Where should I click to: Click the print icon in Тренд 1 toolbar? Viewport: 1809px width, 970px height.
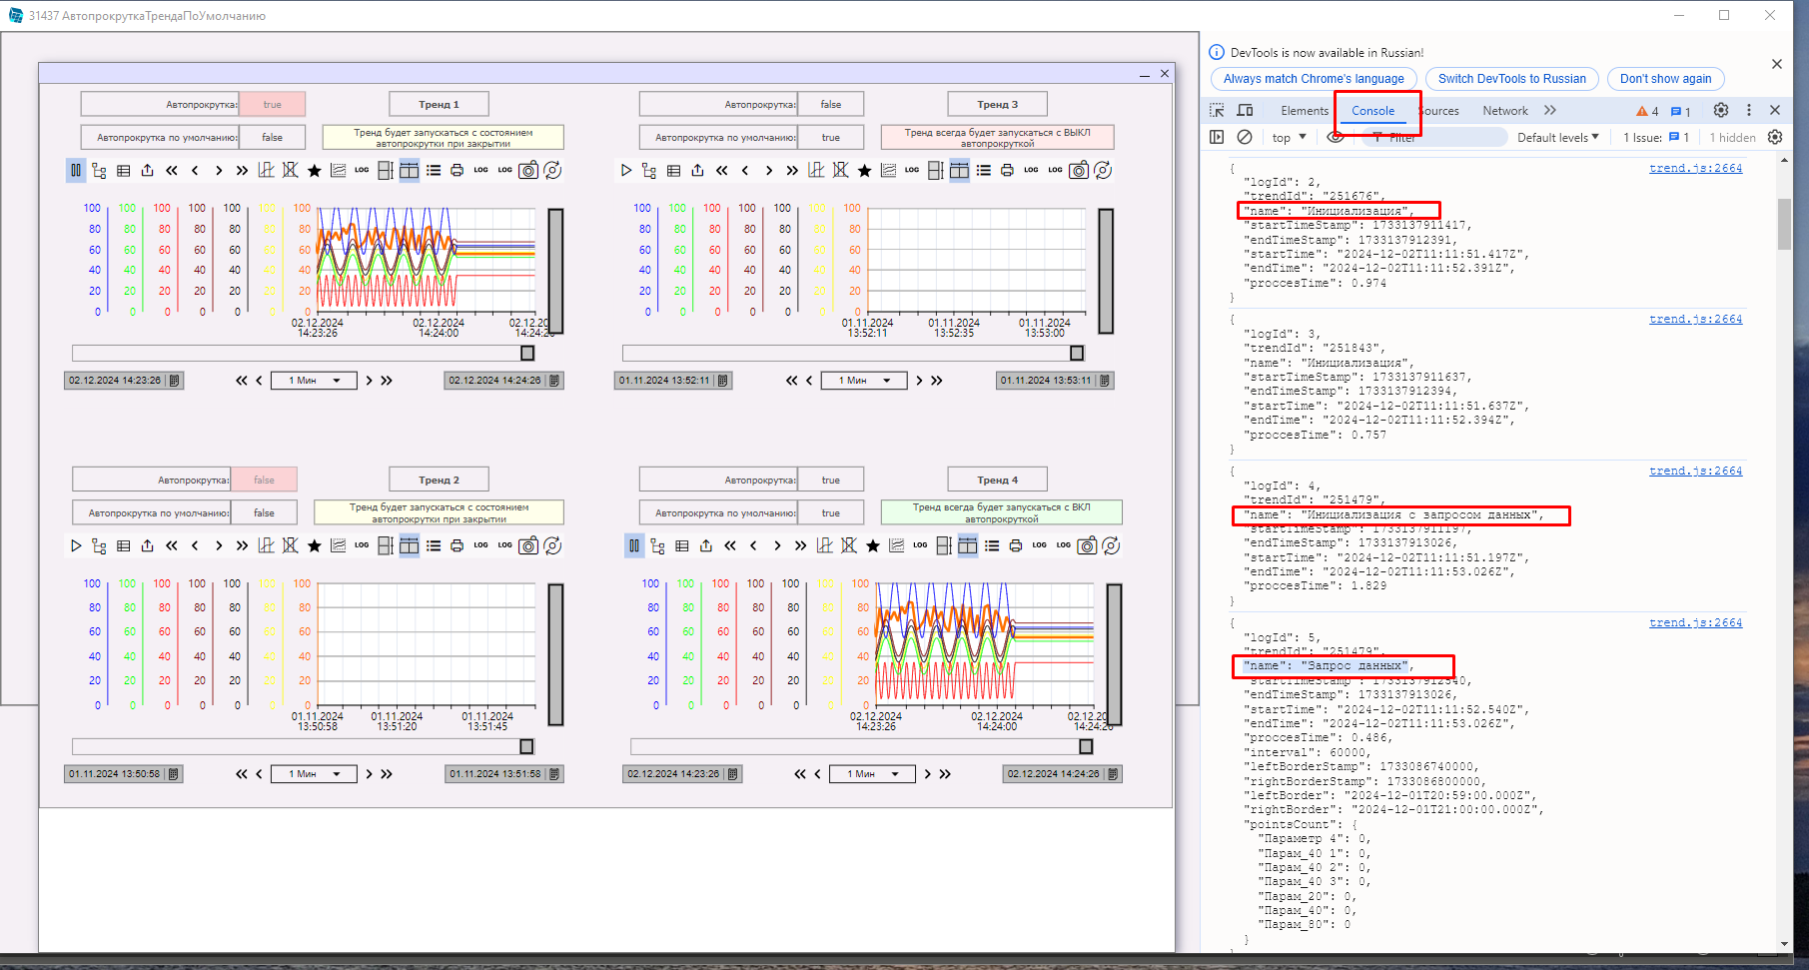point(456,171)
